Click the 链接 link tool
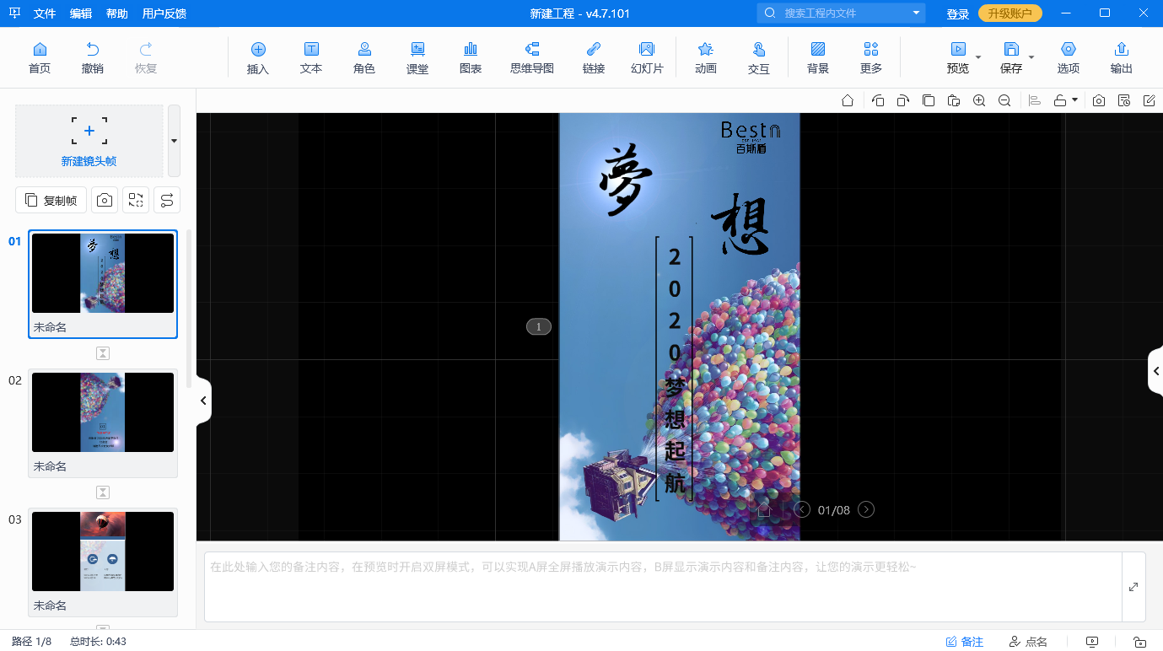Screen dimensions: 1163x651 (594, 57)
